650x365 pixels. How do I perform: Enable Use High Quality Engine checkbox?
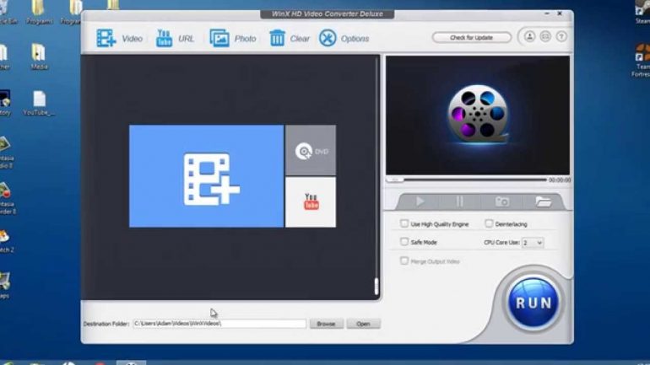click(x=404, y=223)
